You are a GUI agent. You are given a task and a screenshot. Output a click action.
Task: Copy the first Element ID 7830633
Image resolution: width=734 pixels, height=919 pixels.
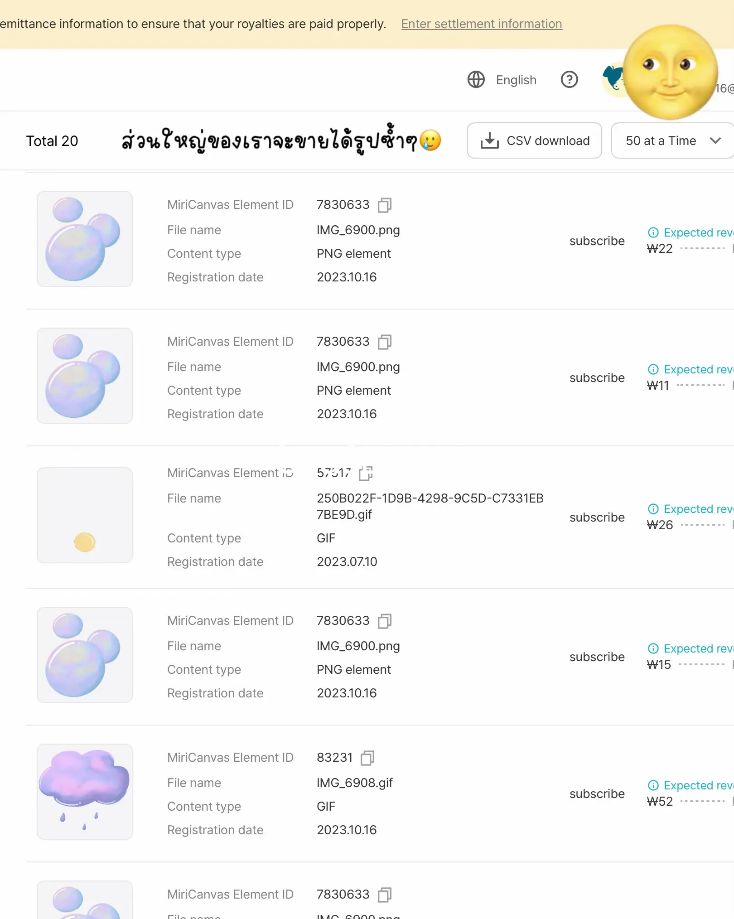pyautogui.click(x=384, y=205)
